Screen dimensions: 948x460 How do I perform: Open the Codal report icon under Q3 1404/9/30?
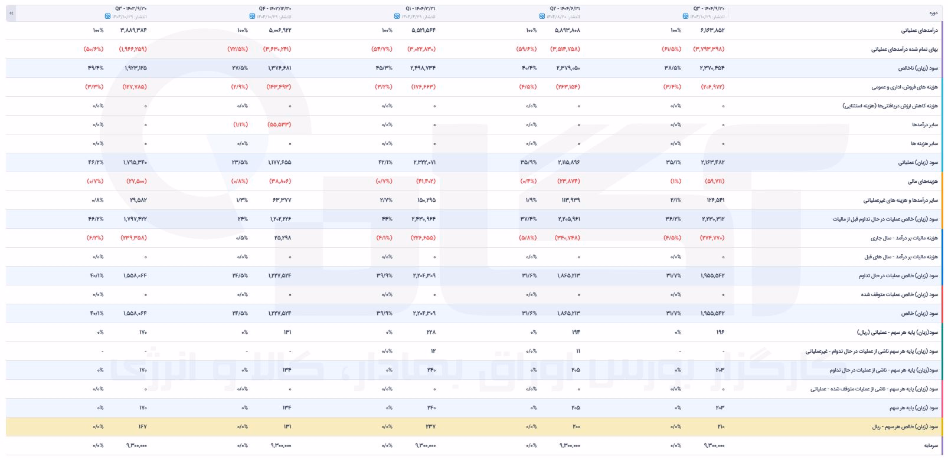[x=685, y=17]
